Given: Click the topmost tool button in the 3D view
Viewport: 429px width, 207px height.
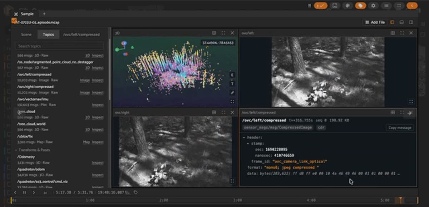Looking at the screenshot, I should tap(232, 75).
